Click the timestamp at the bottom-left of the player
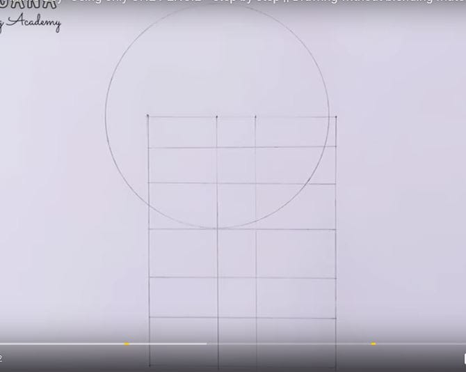Image resolution: width=466 pixels, height=372 pixels. 1,359
